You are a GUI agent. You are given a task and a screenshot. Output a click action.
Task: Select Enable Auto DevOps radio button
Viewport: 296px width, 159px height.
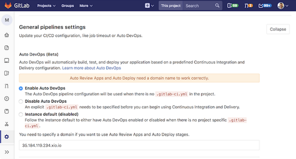[21, 88]
